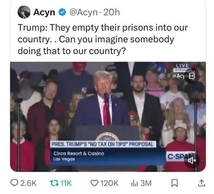
Task: Click the C-SPAN logo on the video
Action: (180, 156)
